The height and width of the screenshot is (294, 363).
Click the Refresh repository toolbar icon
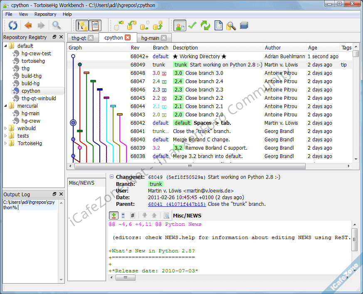tap(13, 25)
